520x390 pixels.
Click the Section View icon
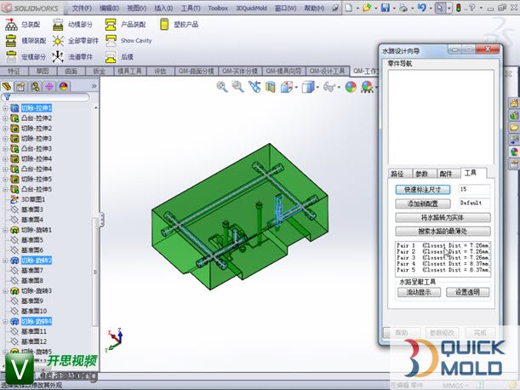[271, 88]
